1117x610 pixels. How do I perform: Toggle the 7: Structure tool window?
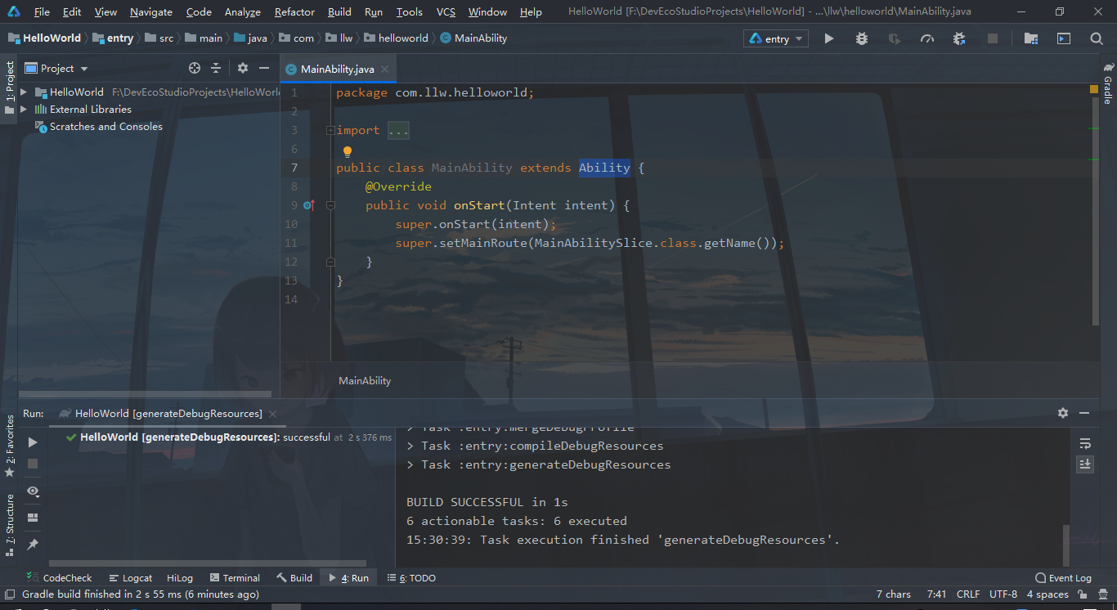9,523
